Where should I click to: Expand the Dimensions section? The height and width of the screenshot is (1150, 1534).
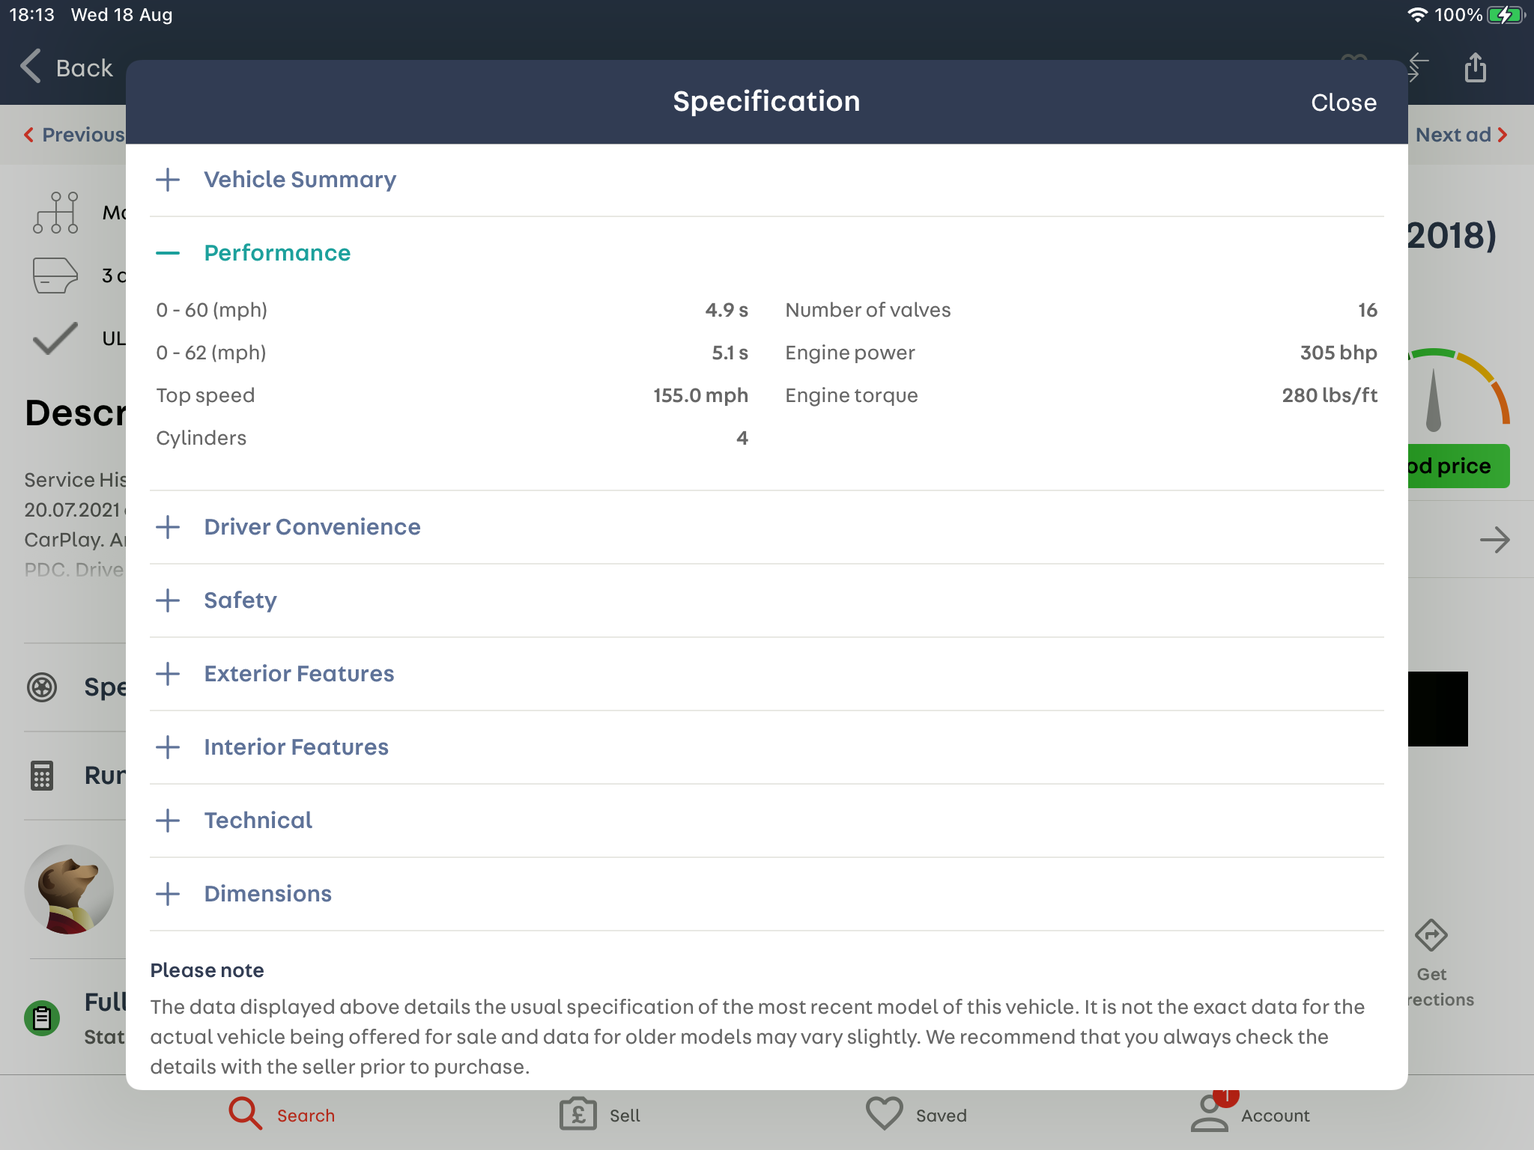coord(267,894)
